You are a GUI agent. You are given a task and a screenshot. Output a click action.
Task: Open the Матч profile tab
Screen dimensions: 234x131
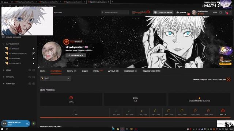click(42, 71)
